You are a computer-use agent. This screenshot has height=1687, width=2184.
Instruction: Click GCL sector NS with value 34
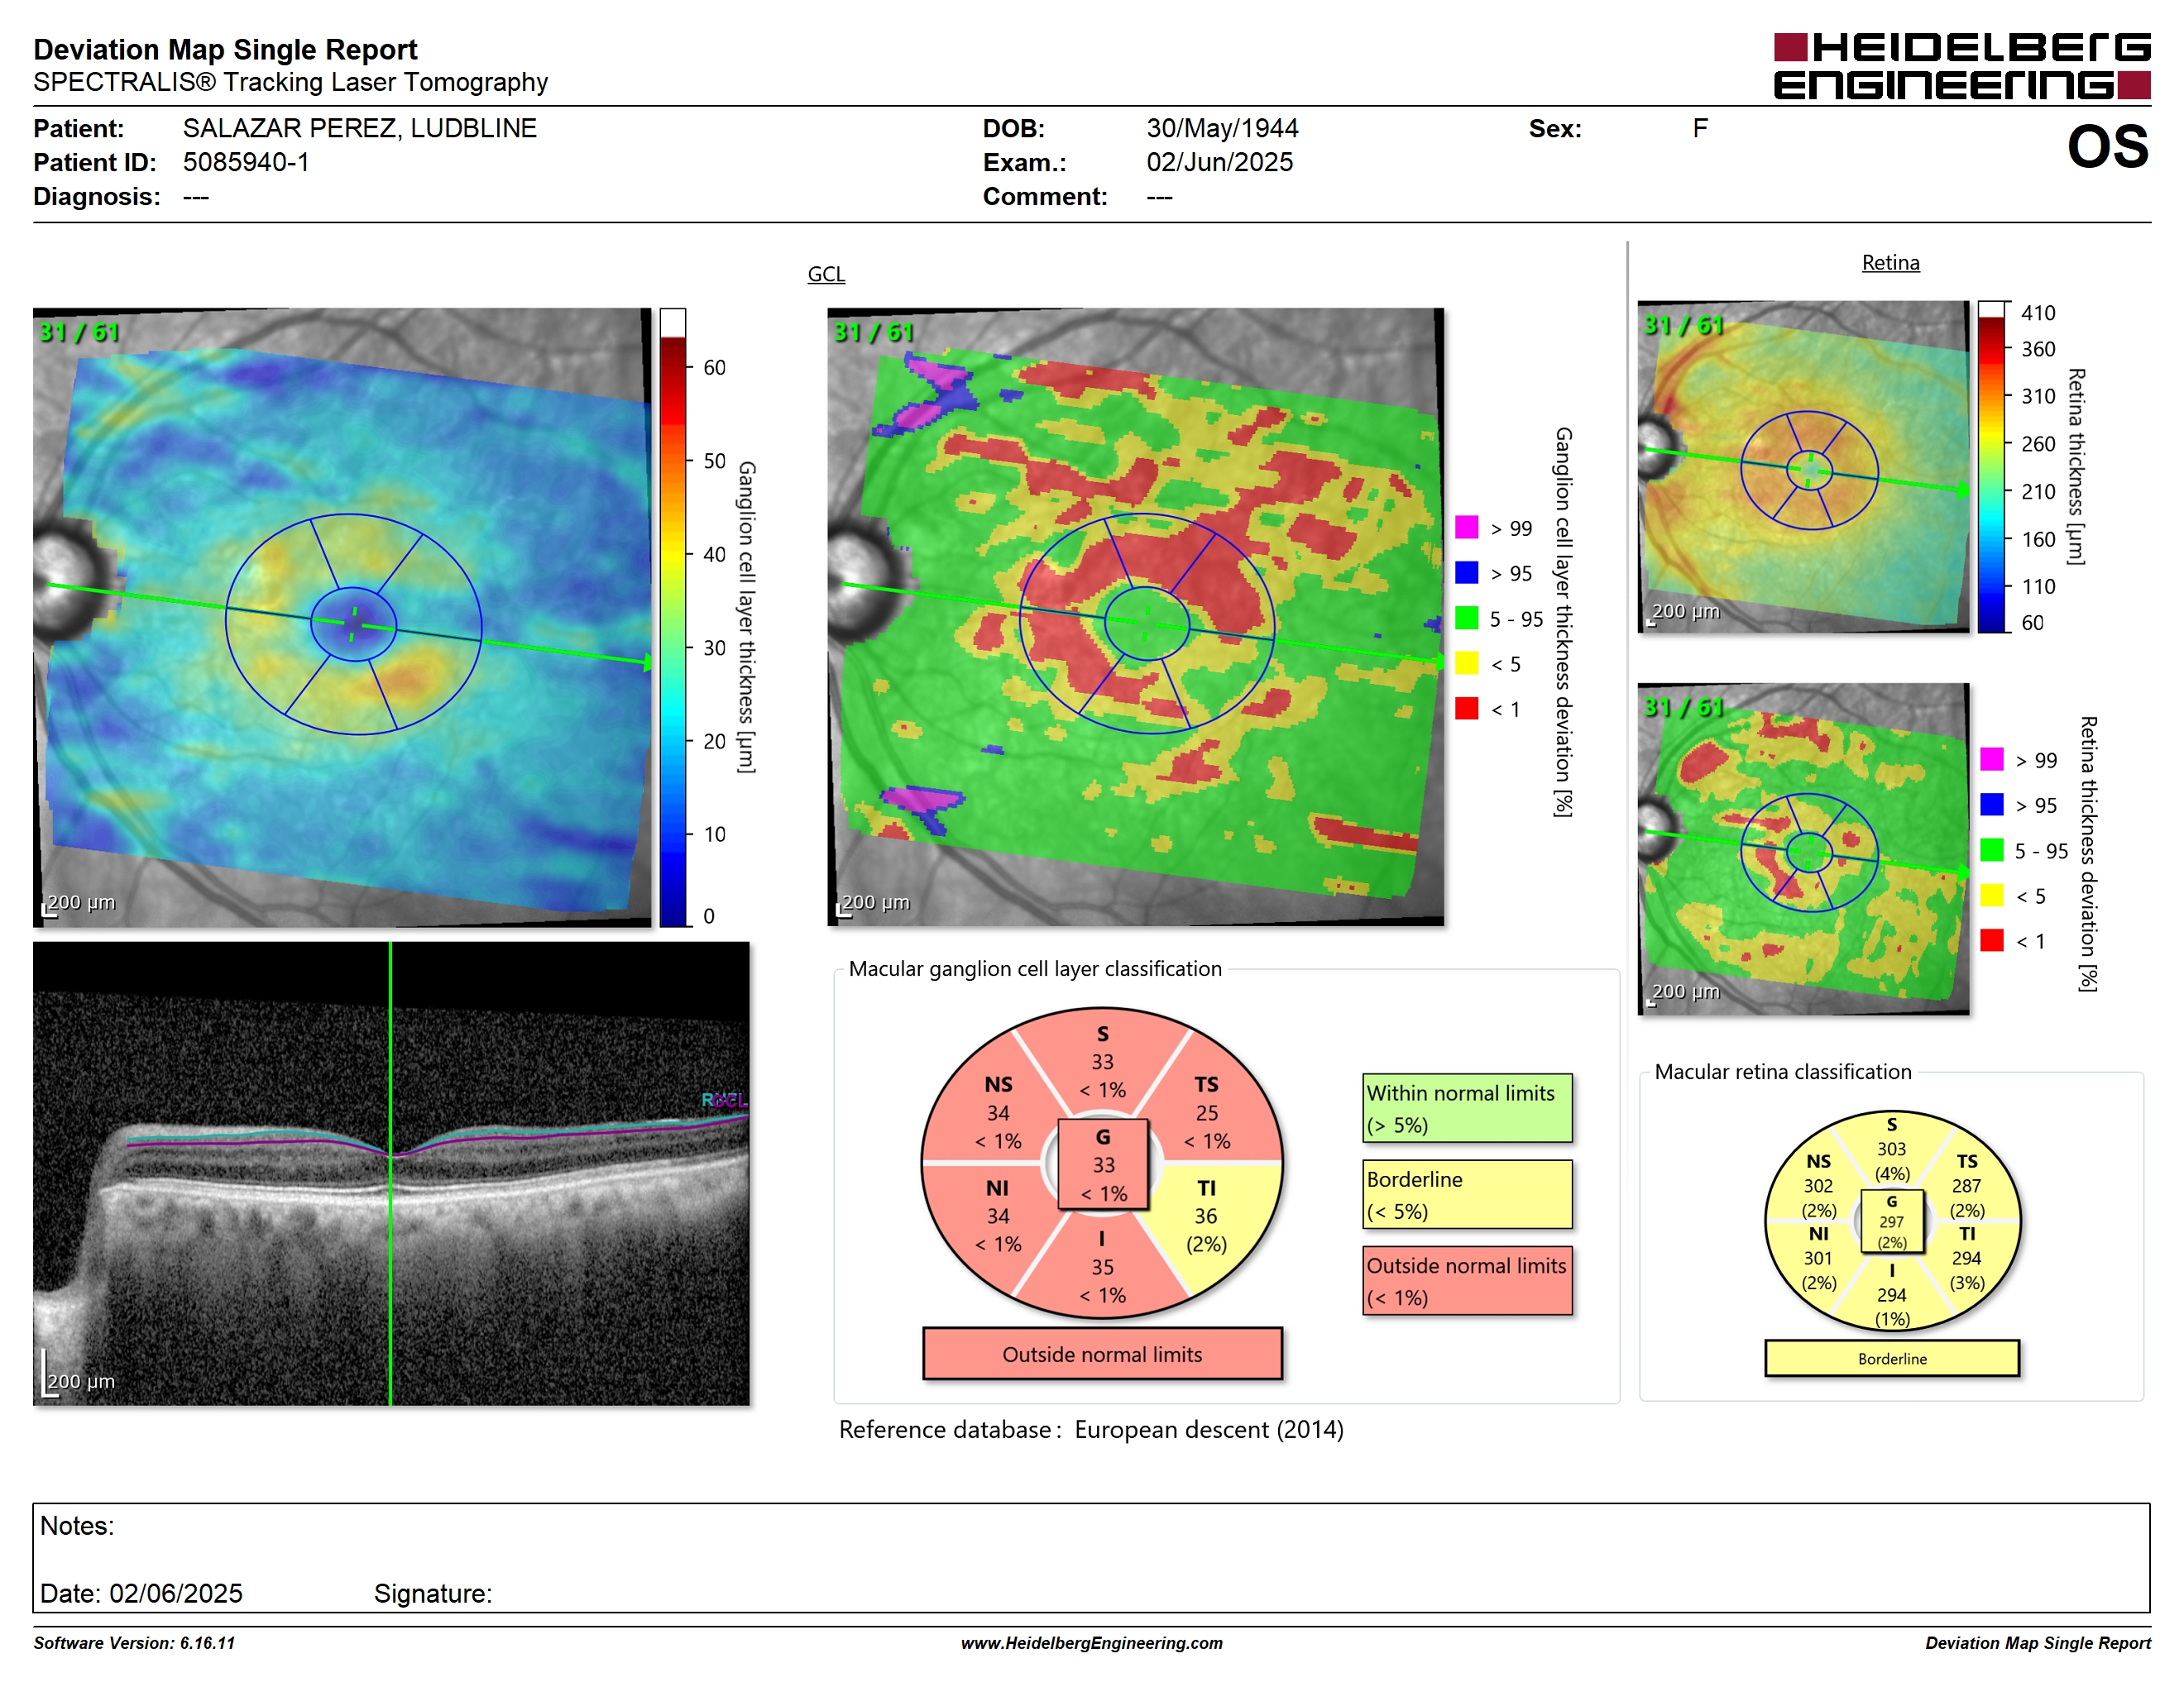[998, 1112]
